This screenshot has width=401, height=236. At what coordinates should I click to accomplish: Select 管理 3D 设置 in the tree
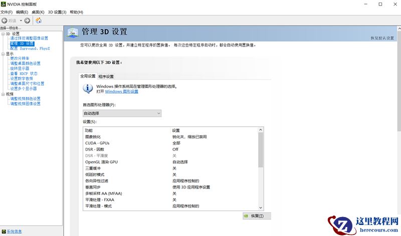tap(22, 43)
